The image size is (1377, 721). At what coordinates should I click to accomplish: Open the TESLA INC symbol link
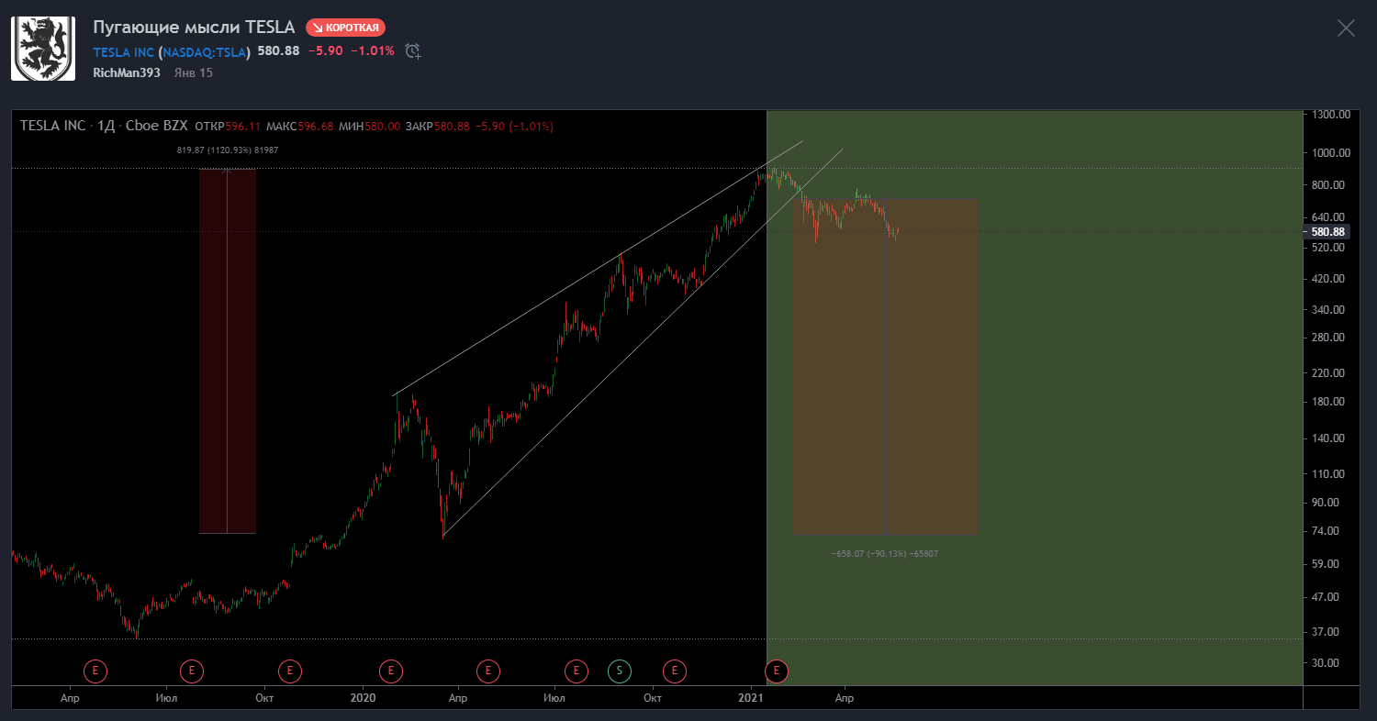[124, 51]
